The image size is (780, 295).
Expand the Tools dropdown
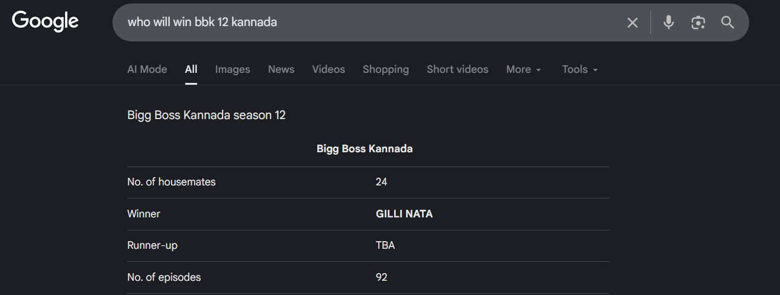pyautogui.click(x=579, y=69)
